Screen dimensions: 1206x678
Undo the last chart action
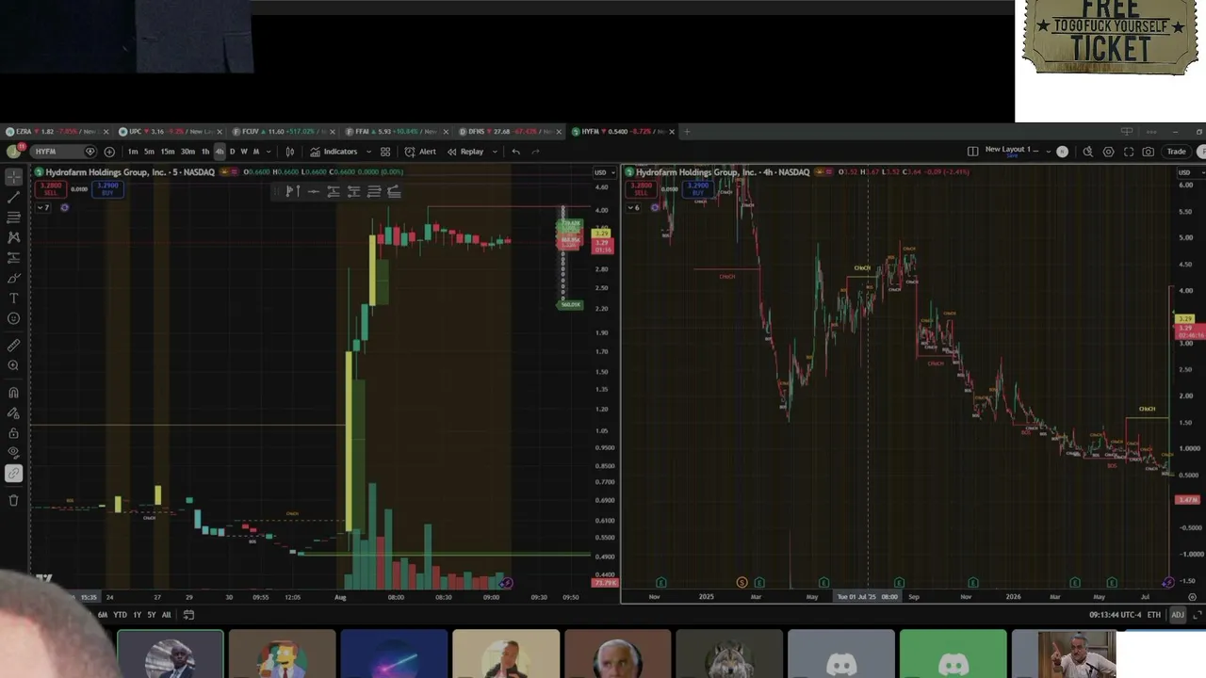[515, 152]
